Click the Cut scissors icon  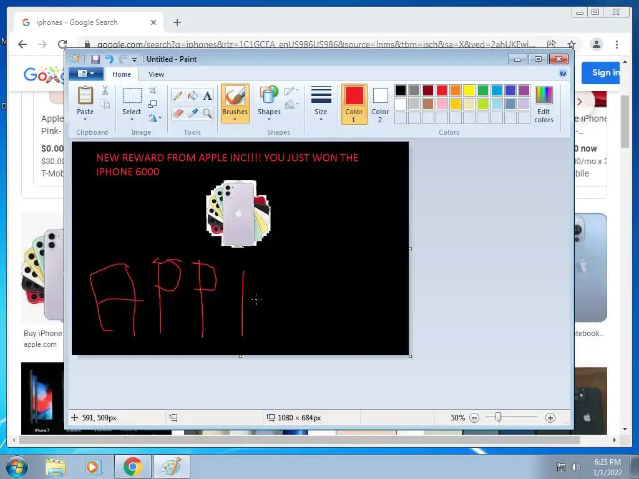pos(105,90)
